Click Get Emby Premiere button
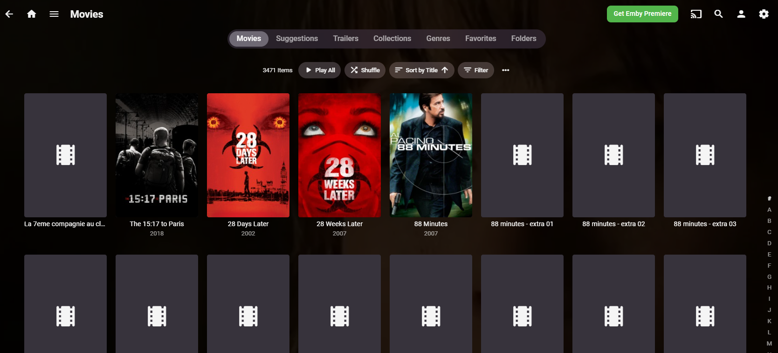Screen dimensions: 778x353 [x=642, y=14]
